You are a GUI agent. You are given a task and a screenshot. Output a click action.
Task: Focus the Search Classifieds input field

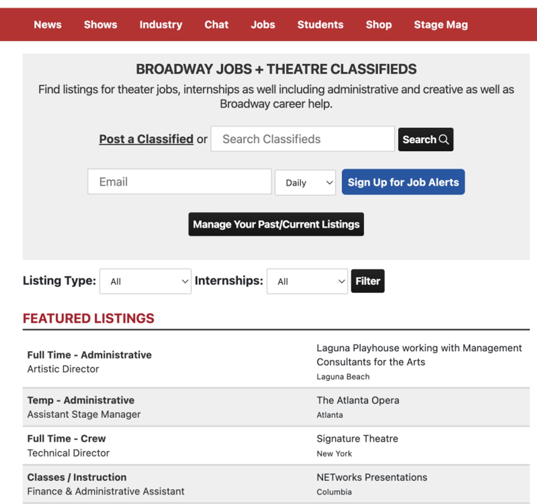pos(302,139)
